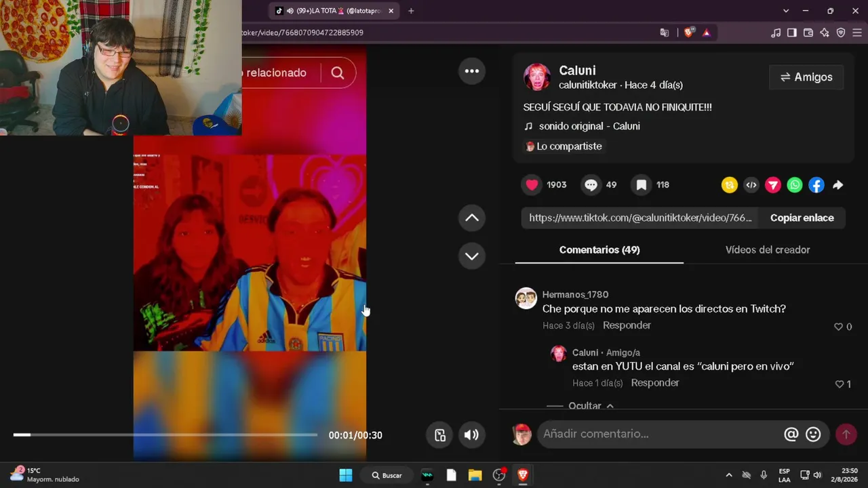Open the three-dot video options menu
The image size is (868, 488).
coord(472,71)
